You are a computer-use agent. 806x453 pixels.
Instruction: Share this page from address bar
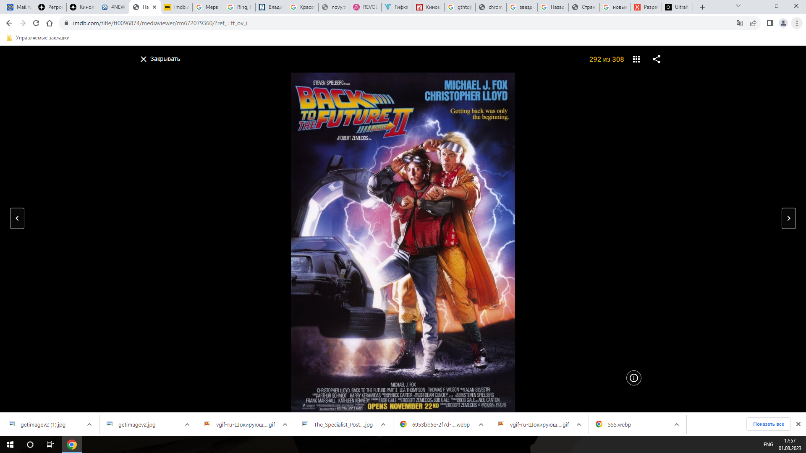click(x=753, y=23)
